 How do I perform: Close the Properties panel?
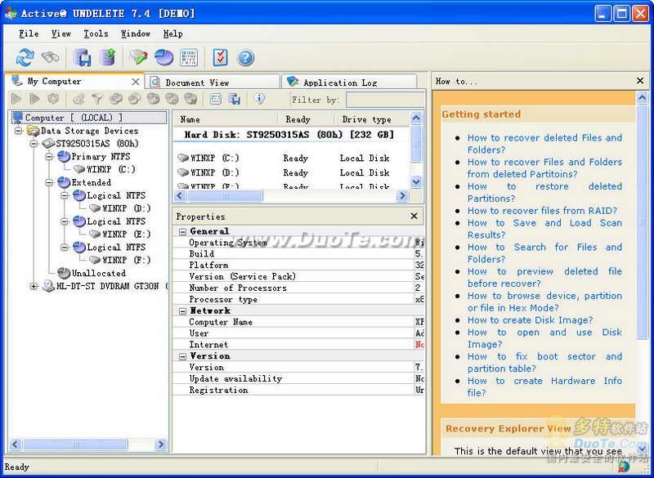pos(414,216)
